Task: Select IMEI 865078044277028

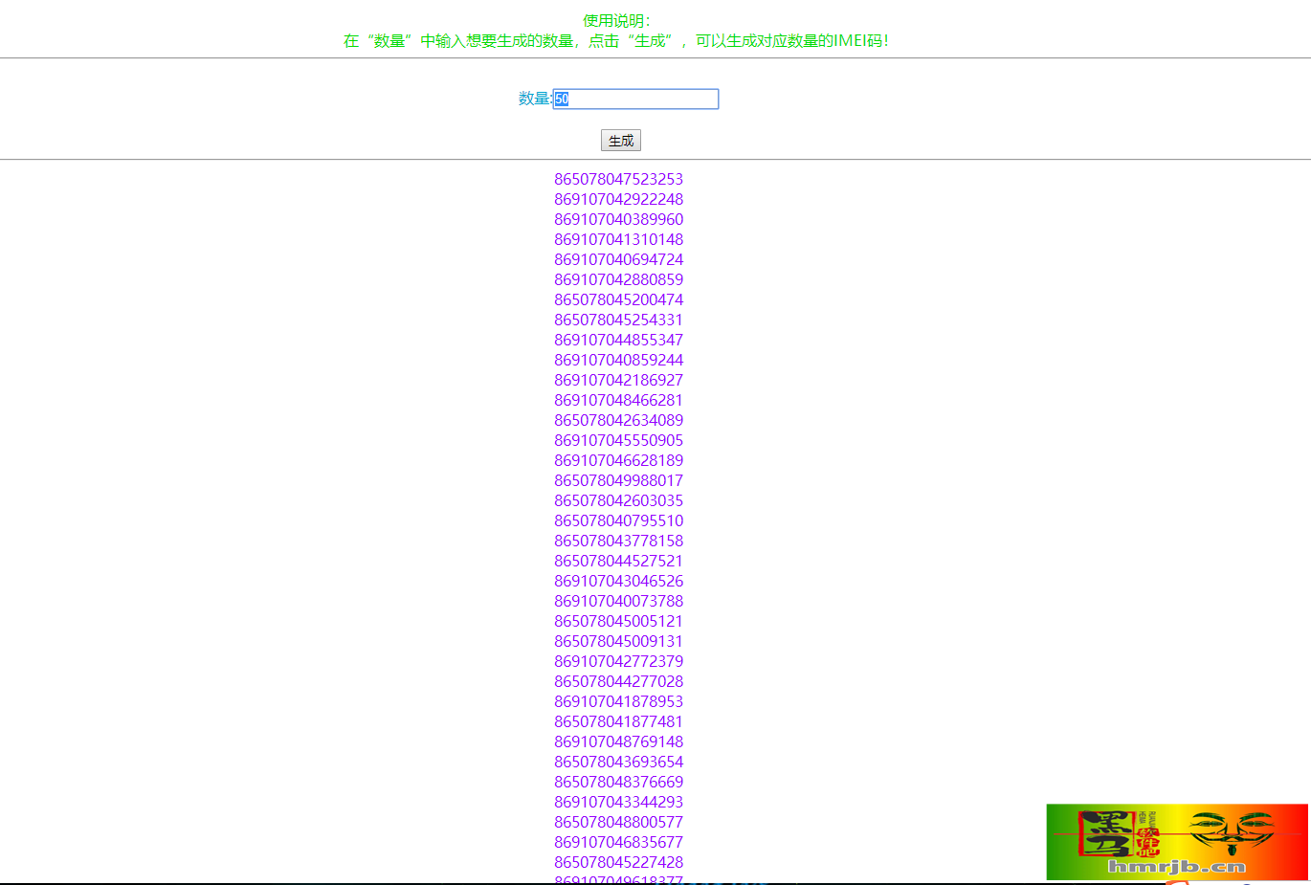Action: [619, 681]
